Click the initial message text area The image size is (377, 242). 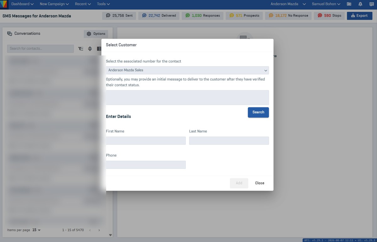(x=187, y=98)
